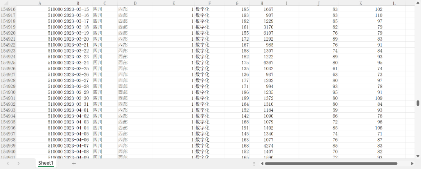Select 西部 cell in row 154926
This screenshot has height=169, width=421.
click(x=135, y=69)
